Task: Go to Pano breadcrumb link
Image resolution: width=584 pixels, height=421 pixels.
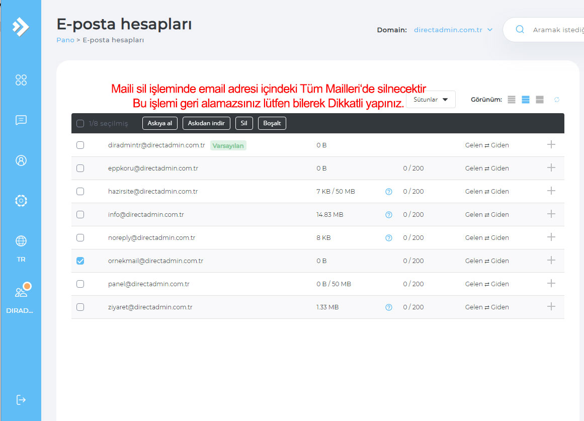Action: pos(65,40)
